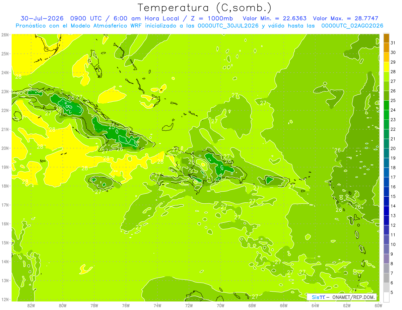Click the '64W' longitude axis label
402x310 pixels.
coord(315,305)
